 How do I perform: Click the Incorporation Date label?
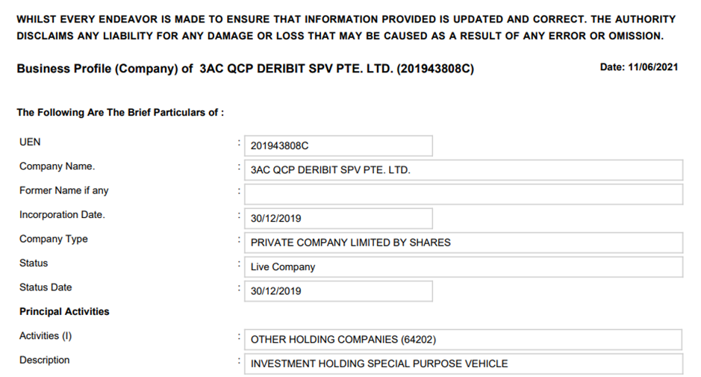62,215
